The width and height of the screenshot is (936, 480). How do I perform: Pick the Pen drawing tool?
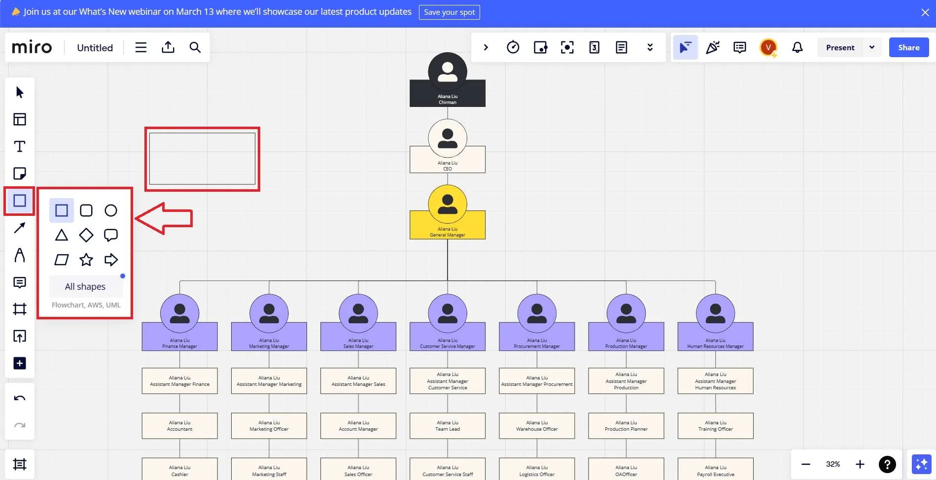pyautogui.click(x=20, y=255)
